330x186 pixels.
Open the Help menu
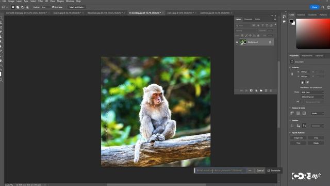[x=78, y=1]
